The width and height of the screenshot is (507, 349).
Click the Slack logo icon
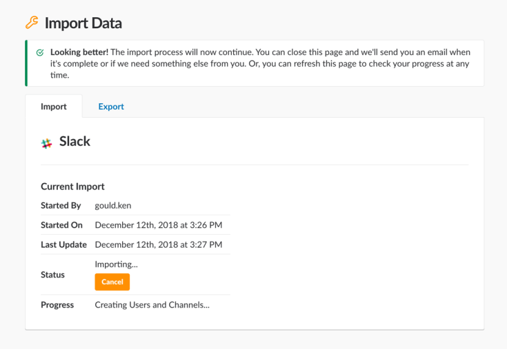click(x=47, y=143)
